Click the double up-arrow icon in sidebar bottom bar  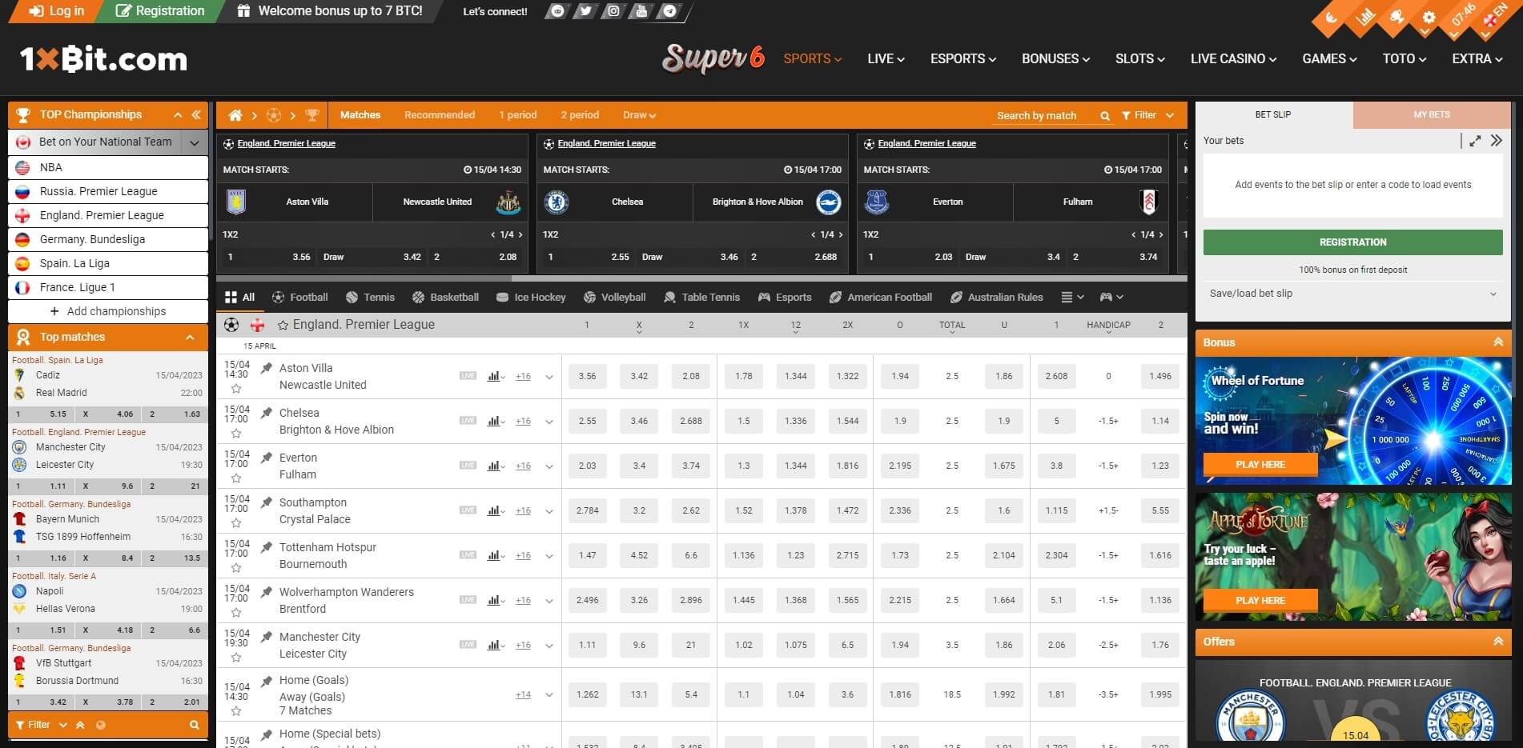[x=80, y=725]
